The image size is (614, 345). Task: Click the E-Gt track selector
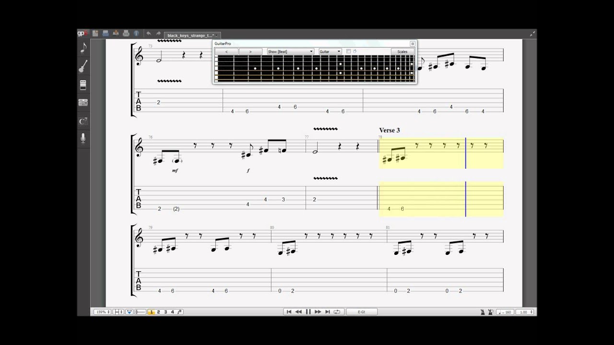pos(362,312)
